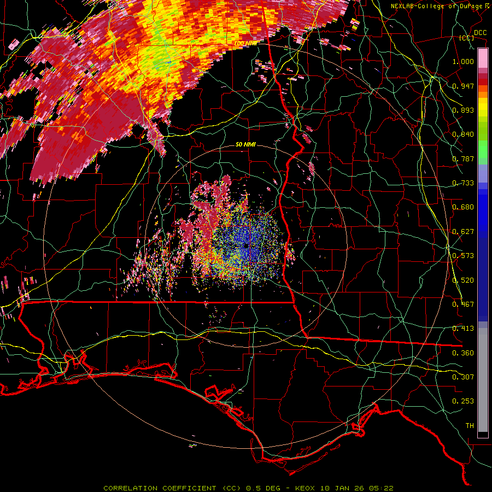This screenshot has height=492, width=492.
Task: Click the 1.000 value on the color scale
Action: coord(463,61)
